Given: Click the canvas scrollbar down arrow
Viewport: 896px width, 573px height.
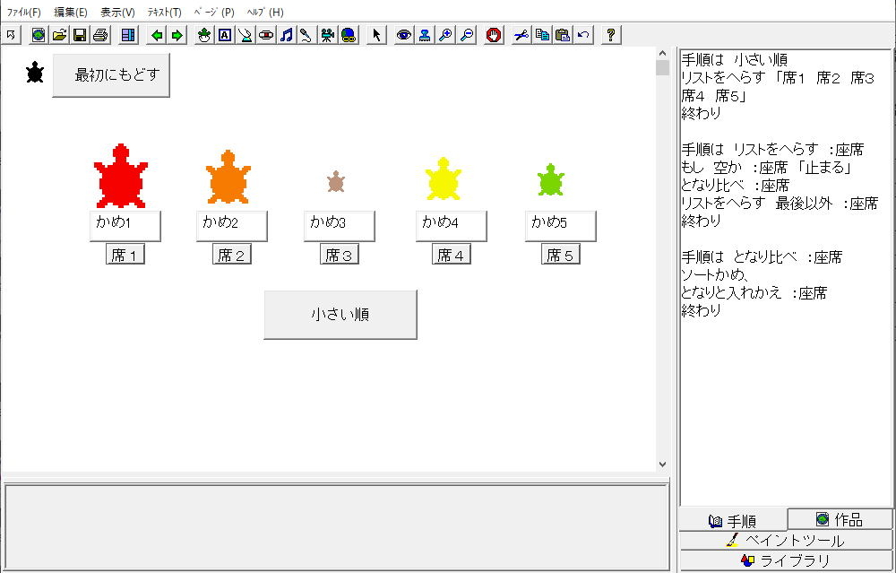Looking at the screenshot, I should (662, 464).
